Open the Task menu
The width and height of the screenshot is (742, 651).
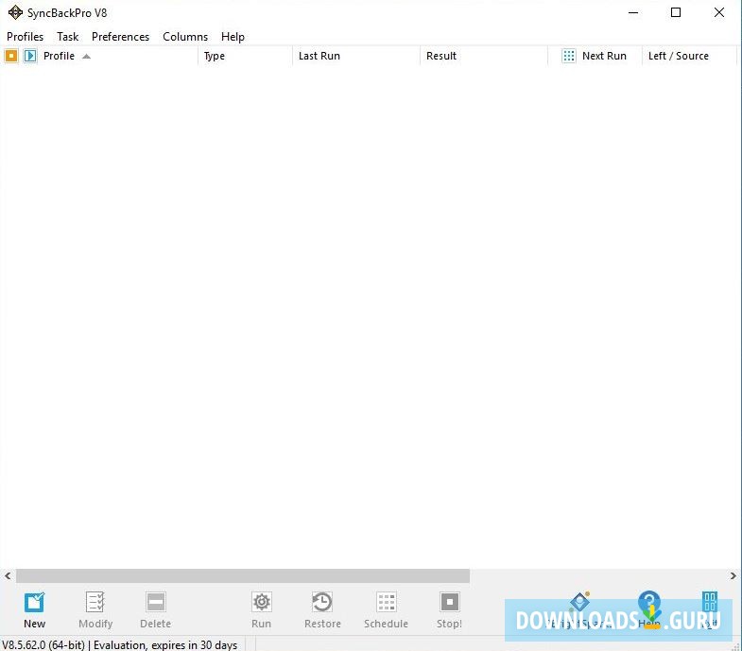[x=68, y=37]
